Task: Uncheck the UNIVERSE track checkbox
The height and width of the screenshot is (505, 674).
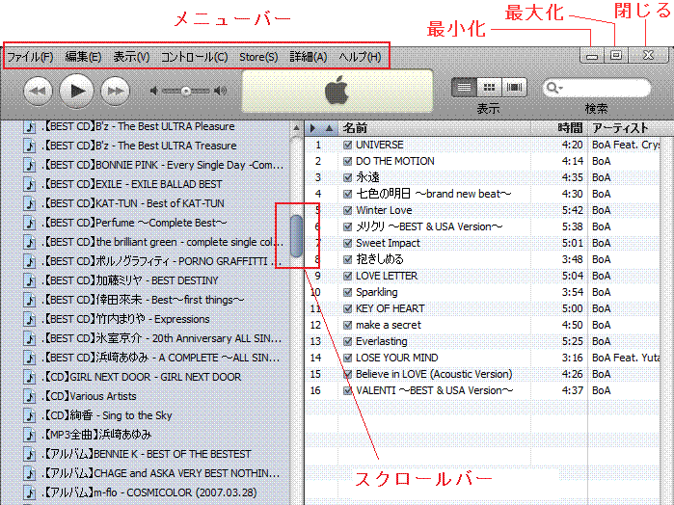Action: [x=348, y=145]
